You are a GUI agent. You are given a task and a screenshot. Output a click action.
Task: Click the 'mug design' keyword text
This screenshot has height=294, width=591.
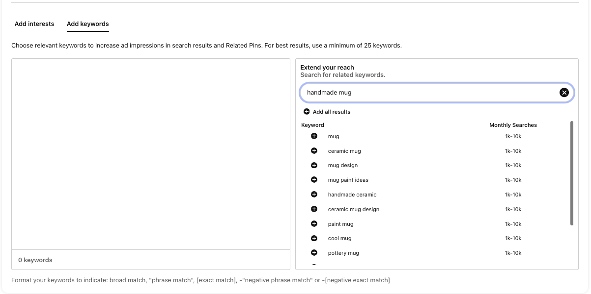pos(343,165)
